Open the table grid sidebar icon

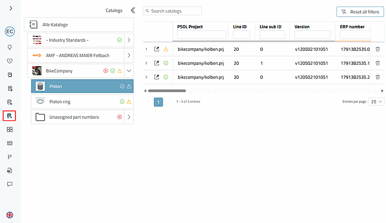pos(10,143)
